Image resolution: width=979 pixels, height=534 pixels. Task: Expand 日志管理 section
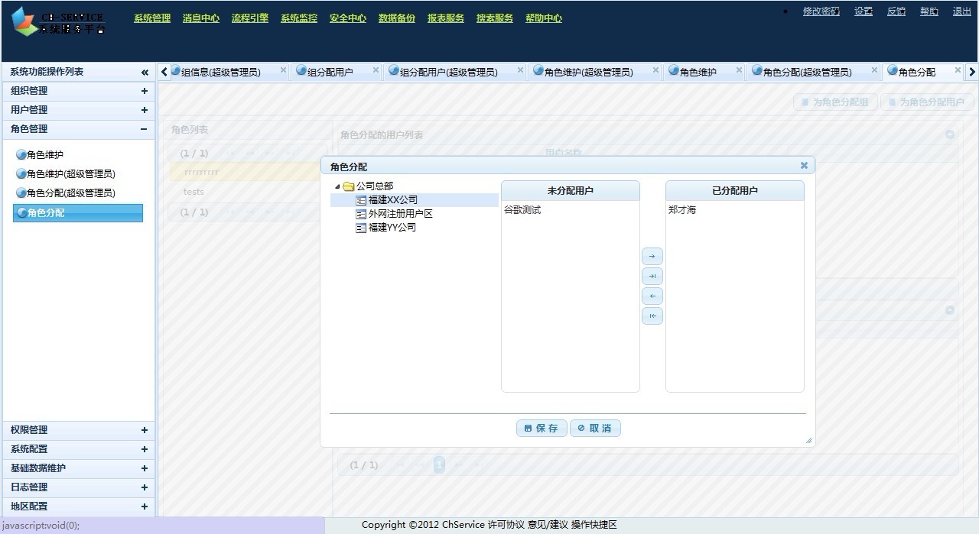click(144, 487)
